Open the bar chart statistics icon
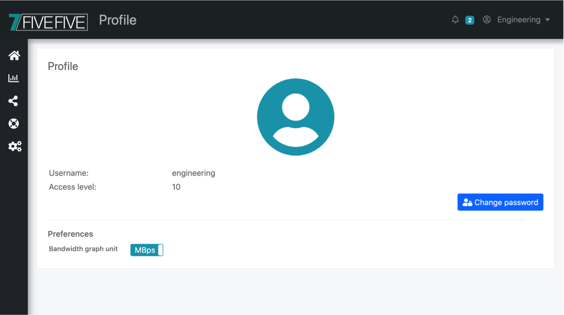Screen dimensions: 564x315 pos(14,78)
